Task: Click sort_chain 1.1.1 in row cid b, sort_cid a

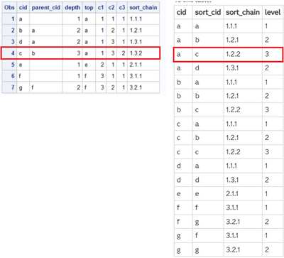Action: click(x=231, y=82)
